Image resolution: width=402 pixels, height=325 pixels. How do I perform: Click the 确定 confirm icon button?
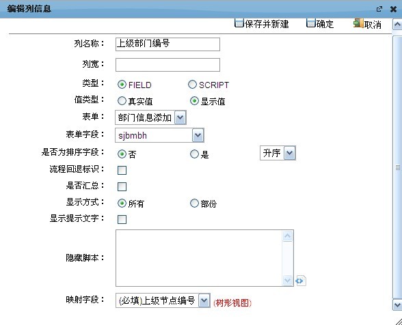coord(310,23)
